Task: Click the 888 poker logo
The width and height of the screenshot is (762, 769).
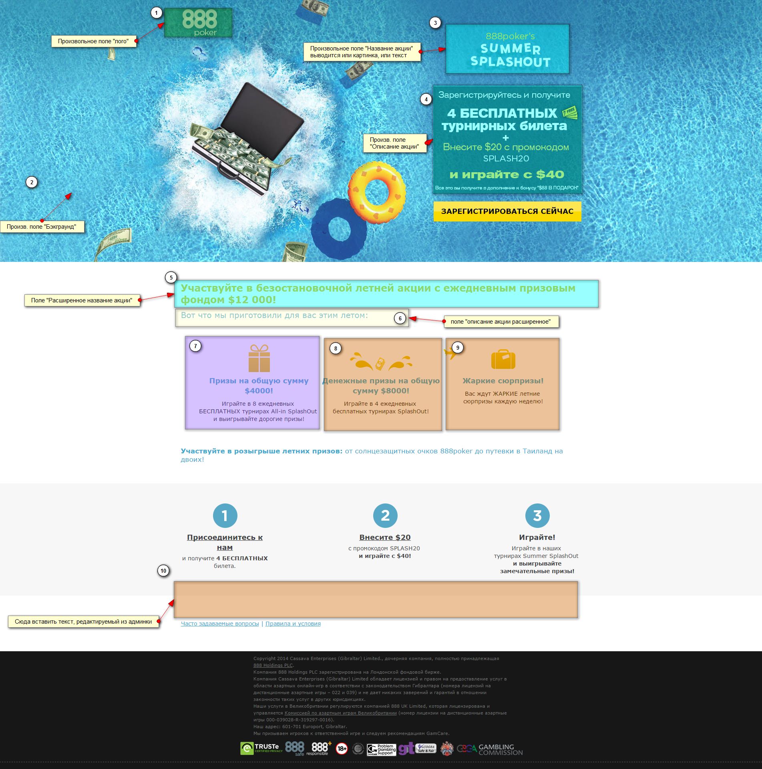Action: (x=198, y=23)
